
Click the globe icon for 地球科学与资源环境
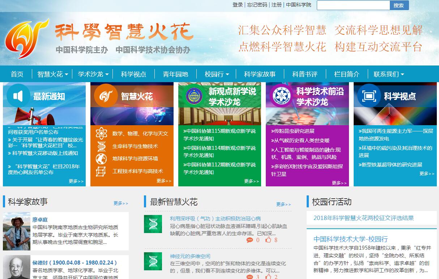(101, 158)
